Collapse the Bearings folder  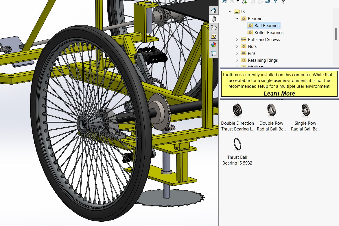pos(237,18)
